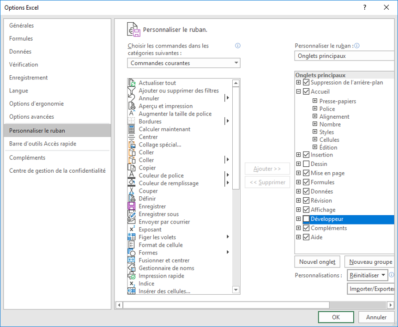The height and width of the screenshot is (327, 398).
Task: Uncheck the Mise en page checkbox
Action: pos(307,173)
